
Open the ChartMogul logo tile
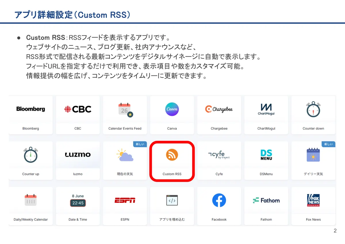point(266,109)
